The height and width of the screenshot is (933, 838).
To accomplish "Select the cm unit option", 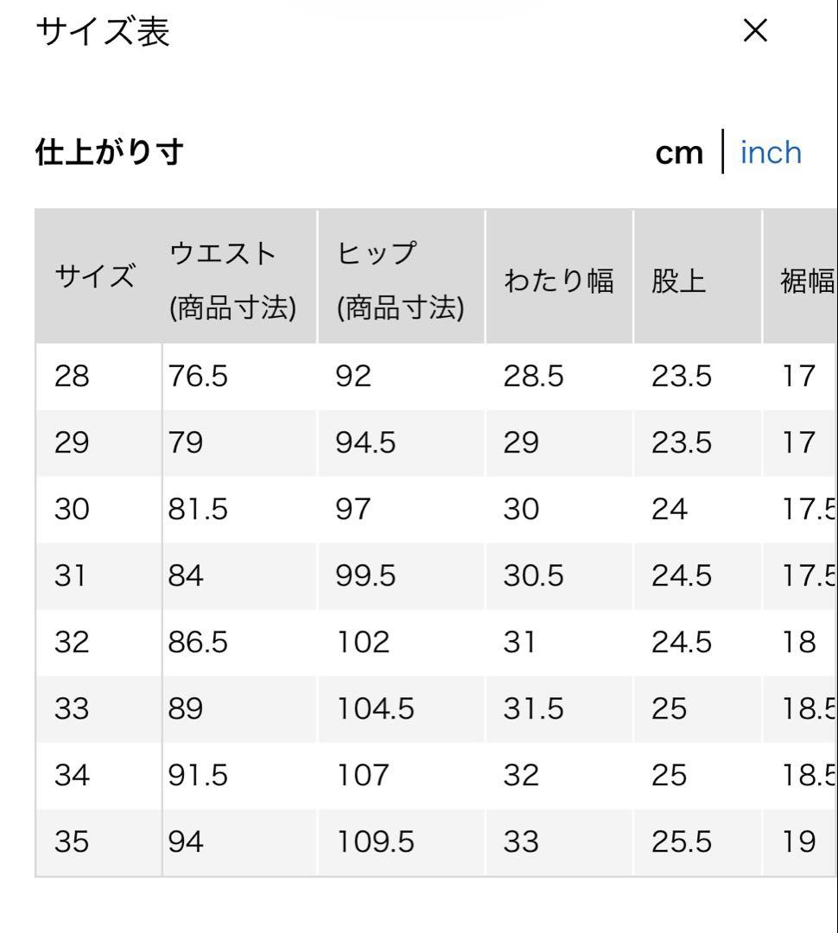I will [x=679, y=153].
